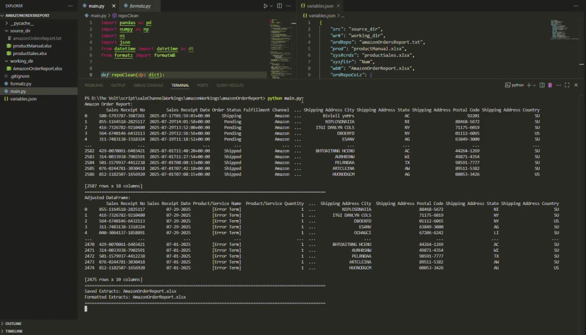
Task: Open the Problems panel tab
Action: (x=94, y=85)
